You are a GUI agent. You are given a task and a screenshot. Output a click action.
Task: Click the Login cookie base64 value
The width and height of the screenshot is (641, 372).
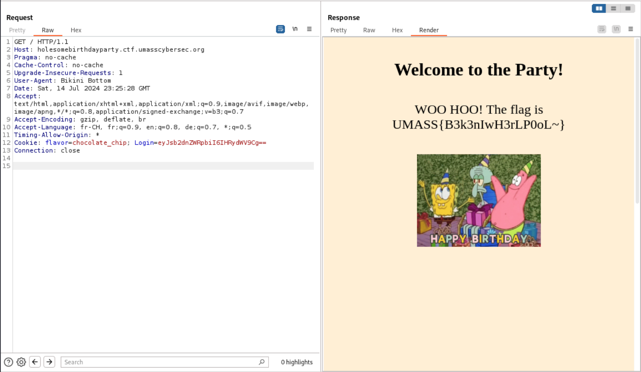tap(212, 143)
